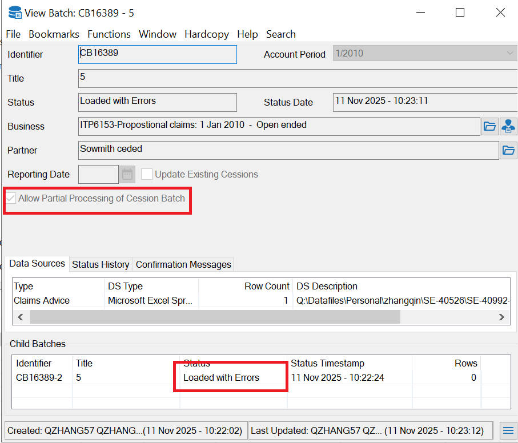Open the Partner folder browse icon

click(508, 151)
